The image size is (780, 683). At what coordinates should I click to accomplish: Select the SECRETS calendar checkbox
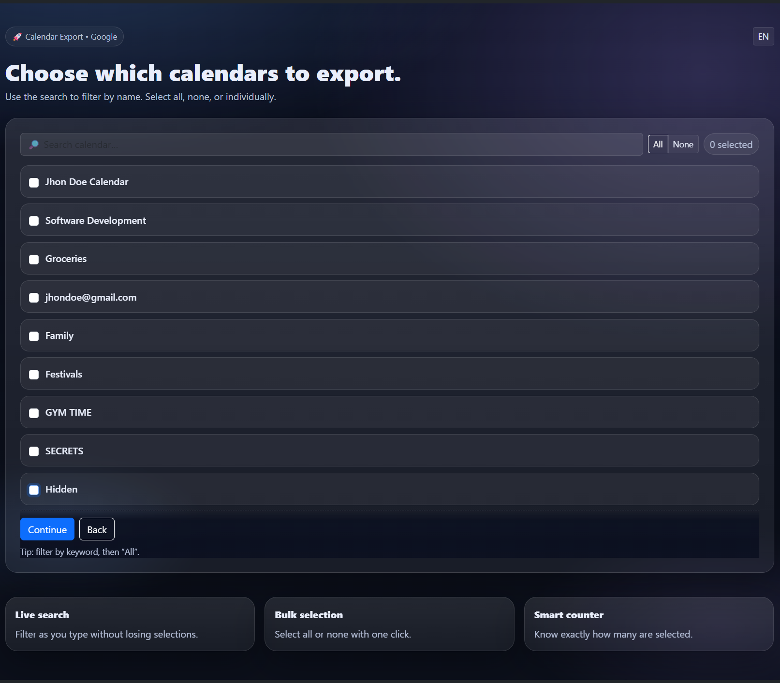[x=34, y=451]
